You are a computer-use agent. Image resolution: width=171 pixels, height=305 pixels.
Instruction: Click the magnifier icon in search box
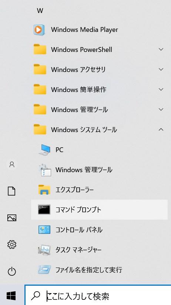36,296
